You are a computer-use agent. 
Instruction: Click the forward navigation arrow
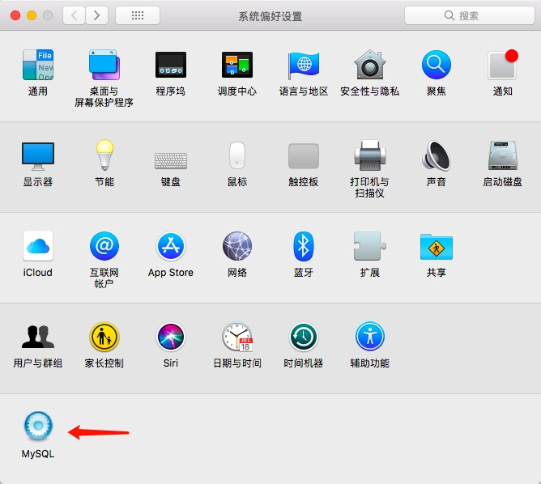(x=97, y=15)
